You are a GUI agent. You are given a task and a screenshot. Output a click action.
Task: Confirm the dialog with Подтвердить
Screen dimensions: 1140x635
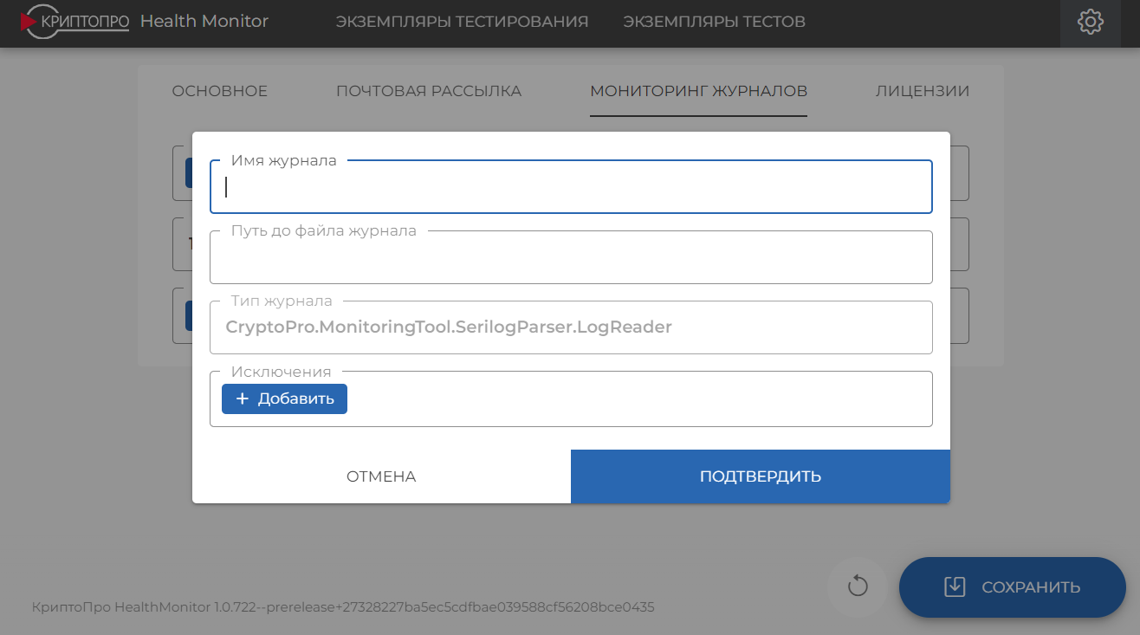[761, 476]
